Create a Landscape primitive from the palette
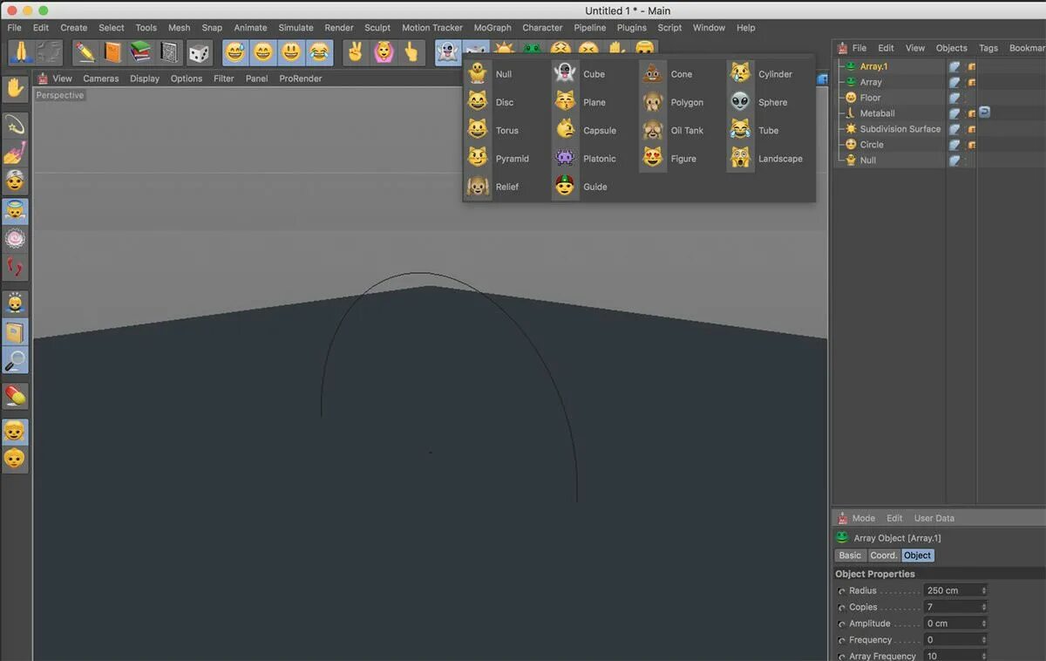This screenshot has width=1046, height=661. 766,159
